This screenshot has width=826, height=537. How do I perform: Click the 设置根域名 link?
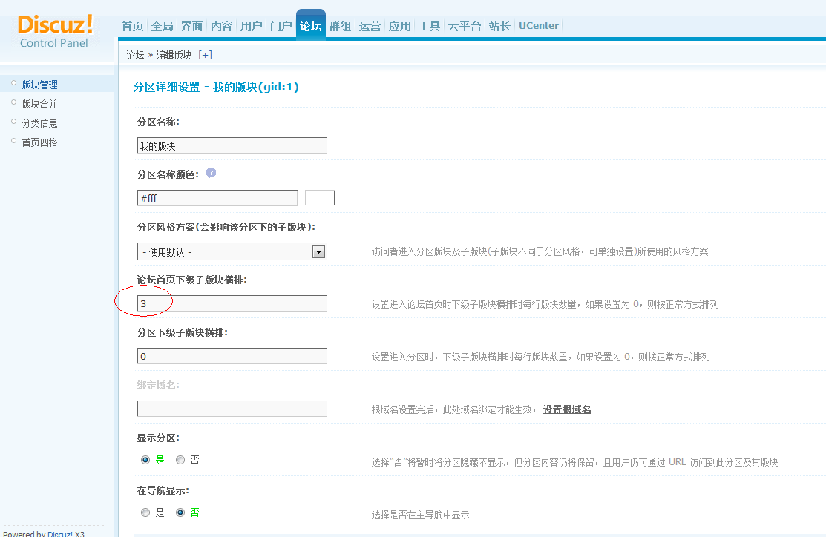pyautogui.click(x=567, y=408)
